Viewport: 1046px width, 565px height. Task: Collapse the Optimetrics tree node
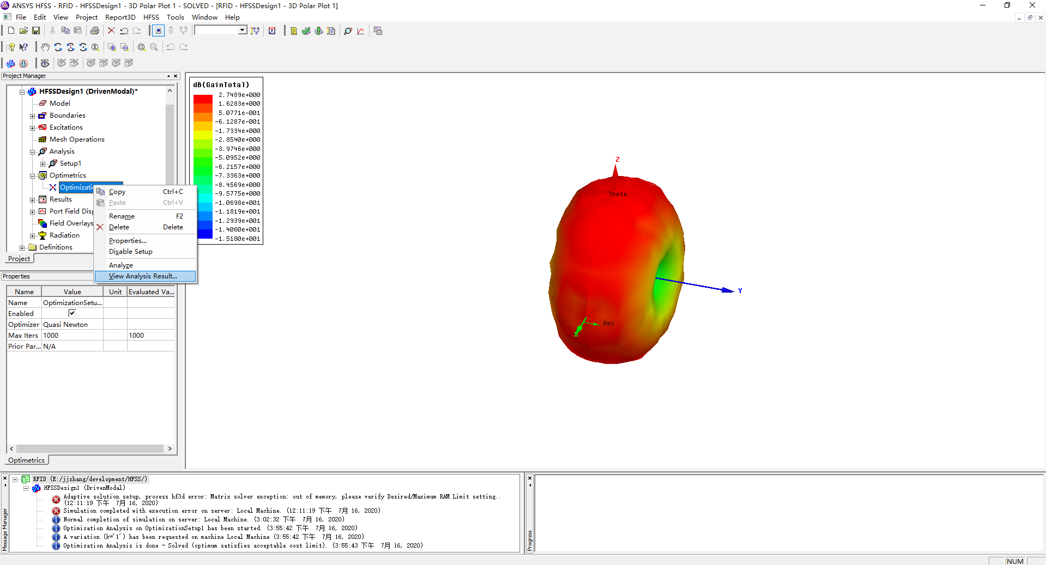tap(32, 175)
